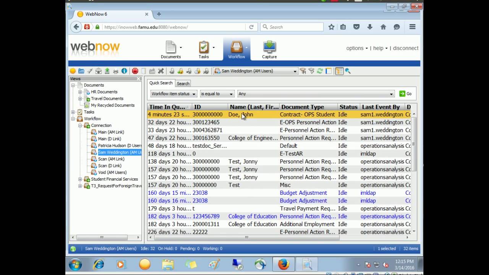This screenshot has height=275, width=489.
Task: Click the column chooser toolbar icon
Action: 329,71
